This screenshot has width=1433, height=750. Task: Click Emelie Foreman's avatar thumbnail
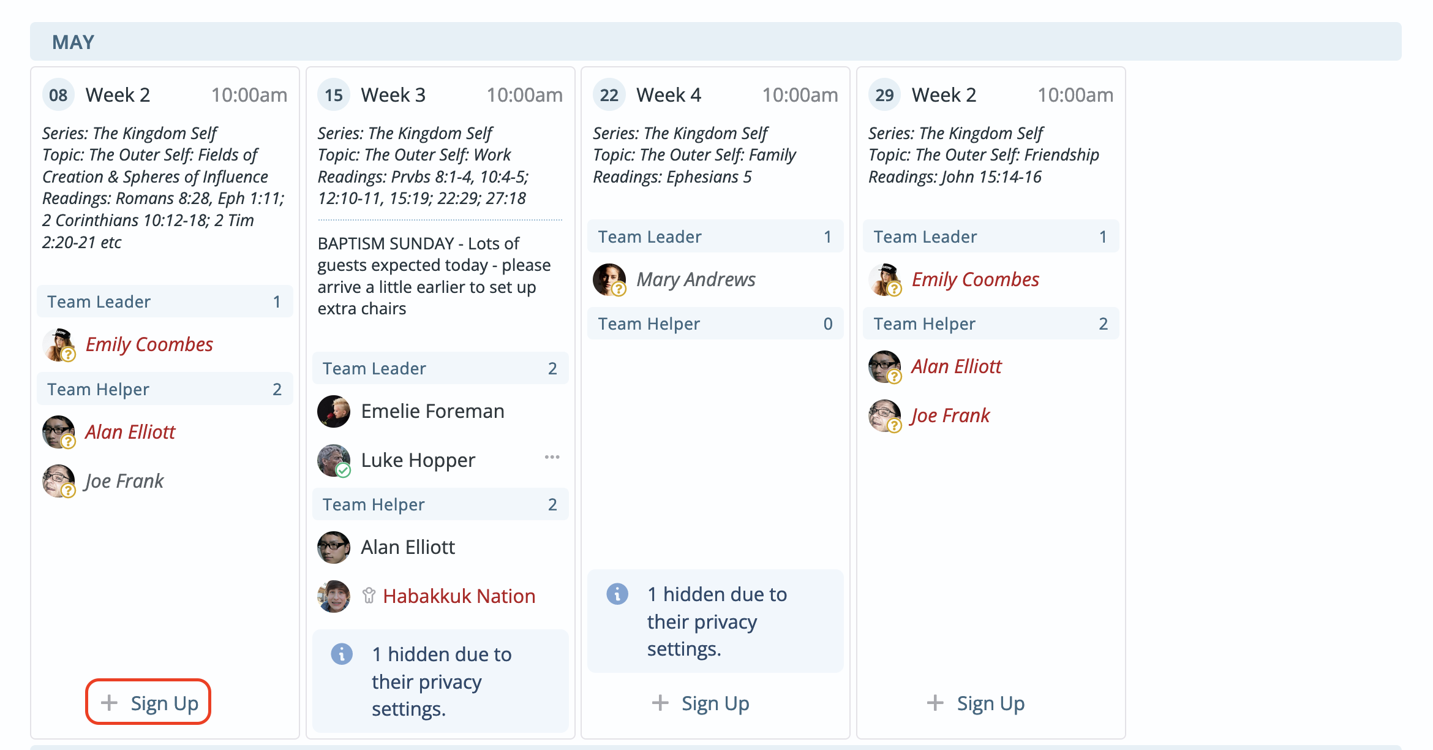[334, 411]
